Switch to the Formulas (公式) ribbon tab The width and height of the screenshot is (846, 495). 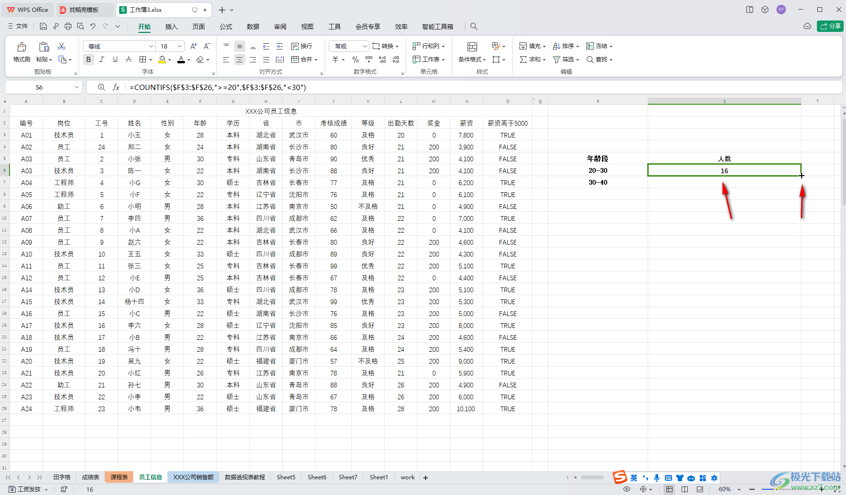click(x=226, y=27)
